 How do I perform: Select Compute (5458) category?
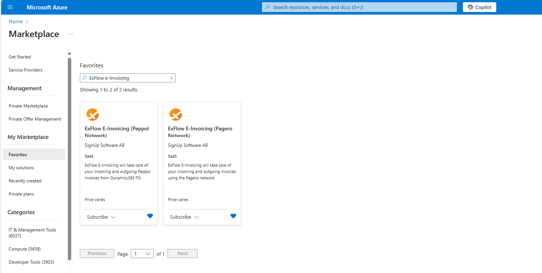[x=25, y=249]
